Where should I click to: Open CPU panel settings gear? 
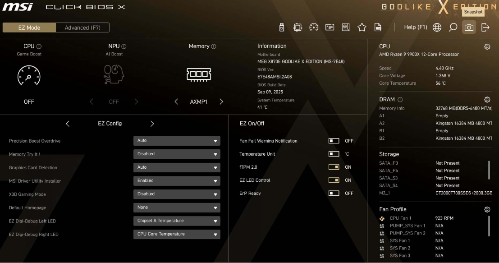487,47
